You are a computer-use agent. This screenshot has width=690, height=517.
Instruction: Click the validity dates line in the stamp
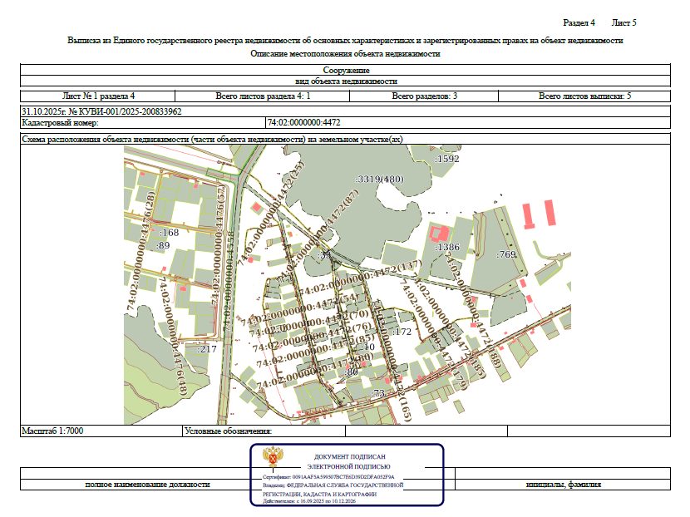tap(309, 501)
